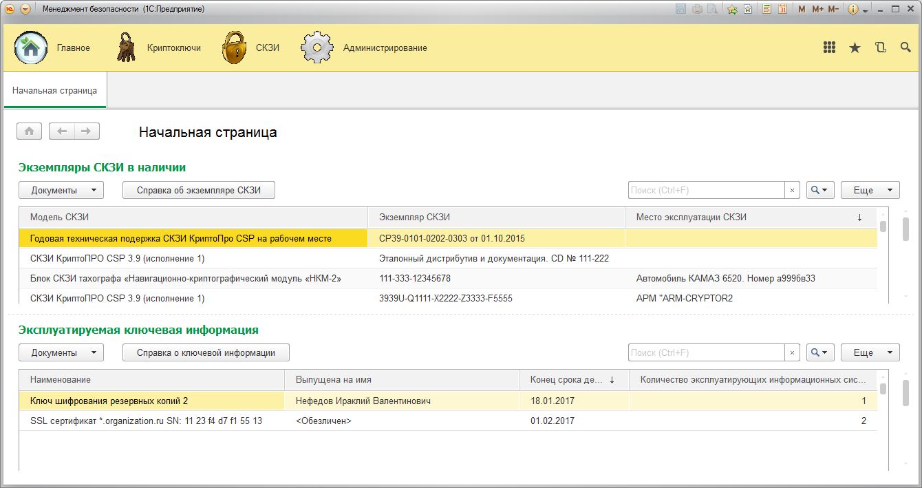Open upper search magnifier dropdown
The width and height of the screenshot is (922, 488).
tap(820, 190)
